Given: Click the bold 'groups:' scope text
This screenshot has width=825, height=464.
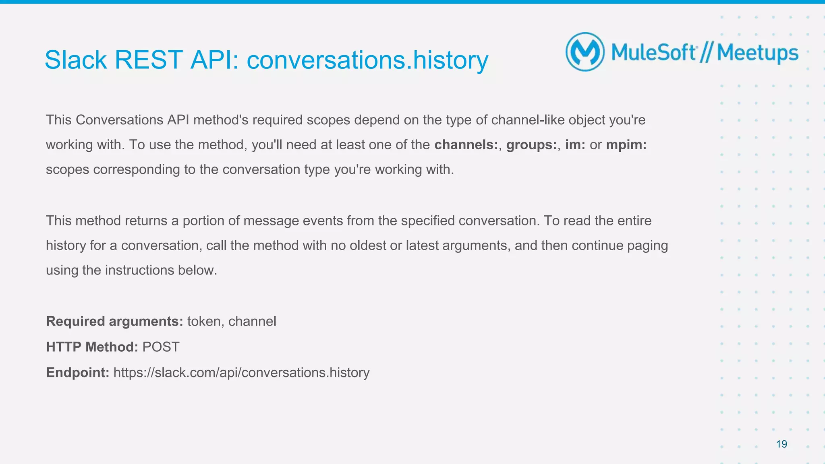Looking at the screenshot, I should [532, 145].
